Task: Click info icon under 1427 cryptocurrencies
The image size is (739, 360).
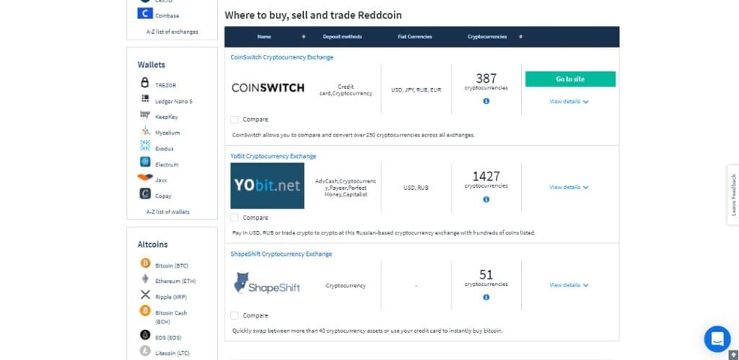Action: point(486,199)
